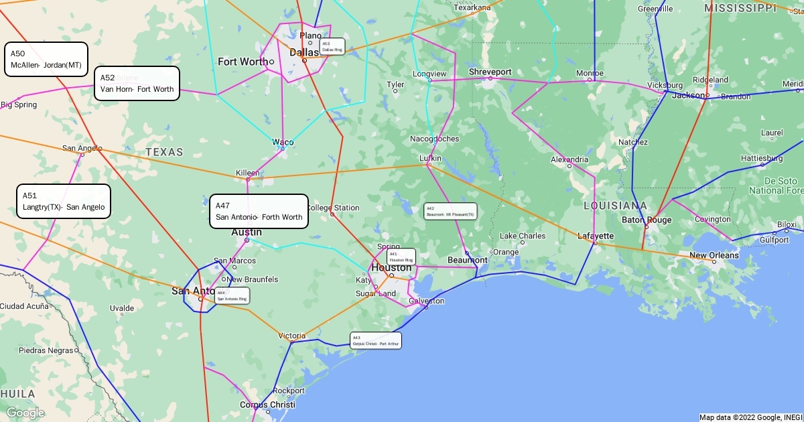Screen dimensions: 804x422
Task: Click the Google logo on the map
Action: 25,413
